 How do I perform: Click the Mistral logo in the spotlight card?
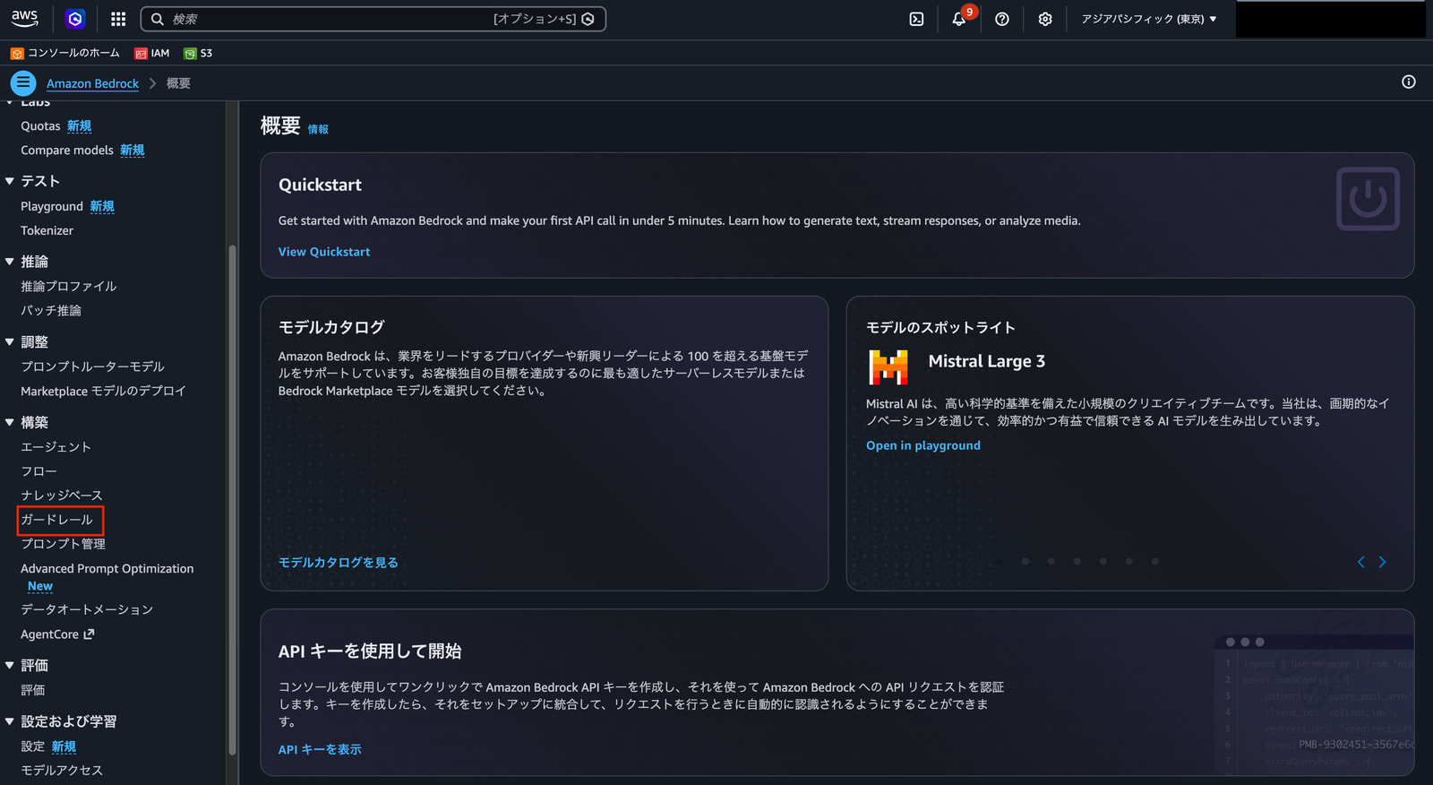(888, 367)
